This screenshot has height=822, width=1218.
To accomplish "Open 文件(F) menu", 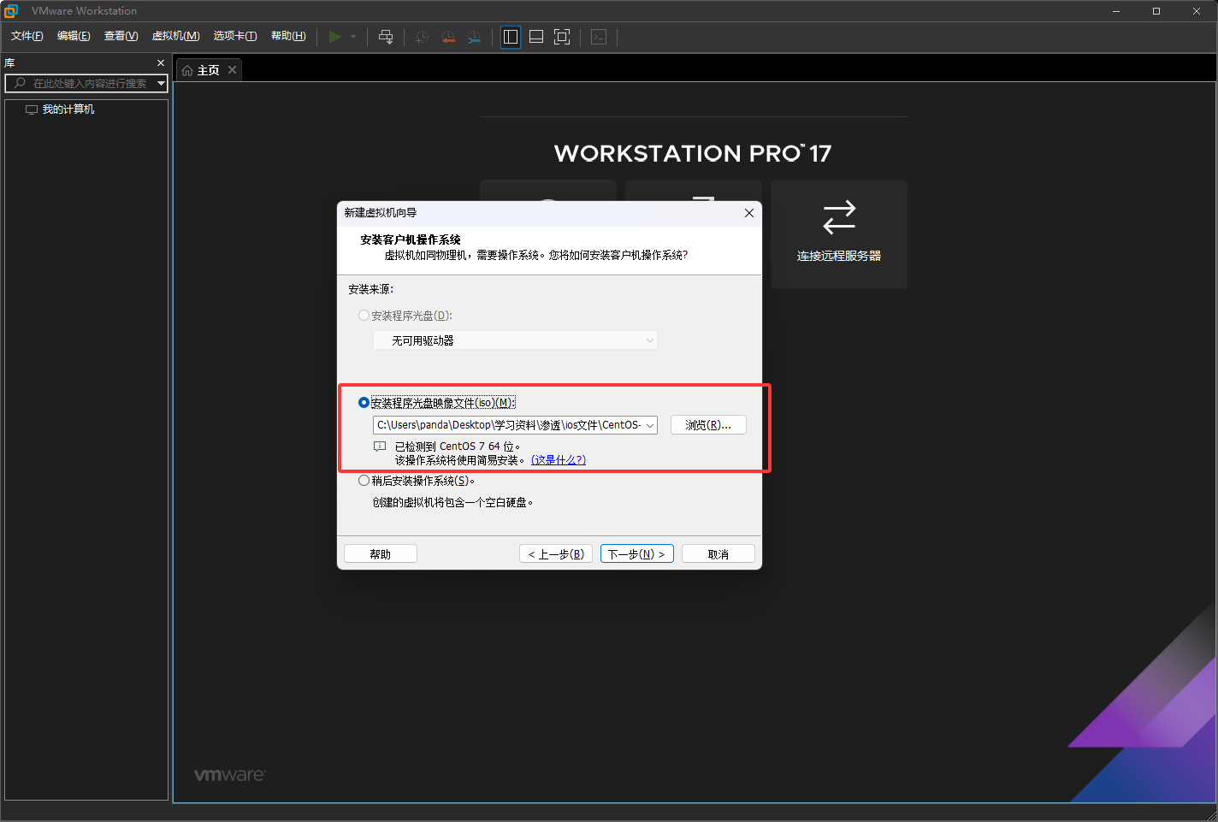I will point(27,36).
